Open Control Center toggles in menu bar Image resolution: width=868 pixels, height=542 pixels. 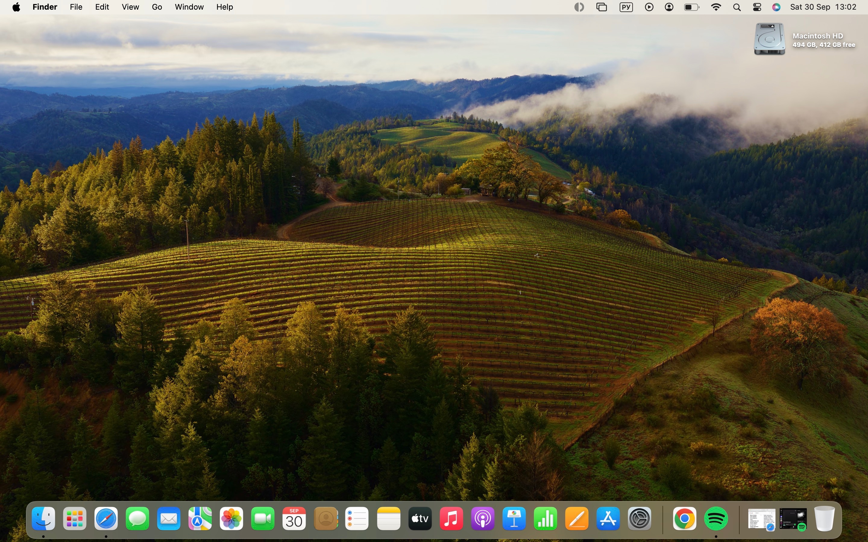pos(757,7)
